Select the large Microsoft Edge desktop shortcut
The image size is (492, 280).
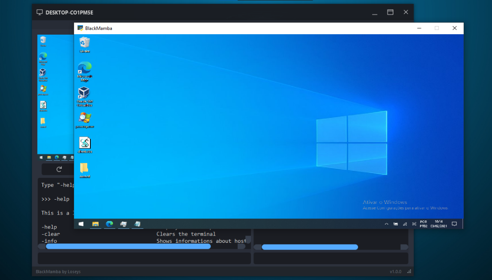(84, 71)
